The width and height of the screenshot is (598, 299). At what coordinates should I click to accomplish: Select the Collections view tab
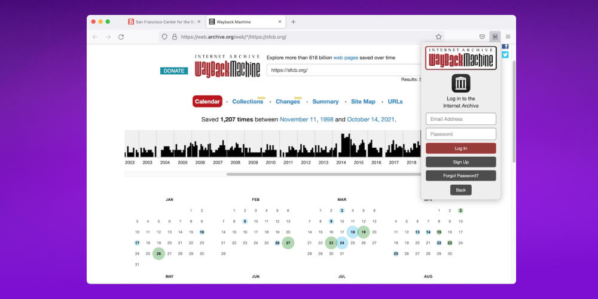pyautogui.click(x=247, y=102)
